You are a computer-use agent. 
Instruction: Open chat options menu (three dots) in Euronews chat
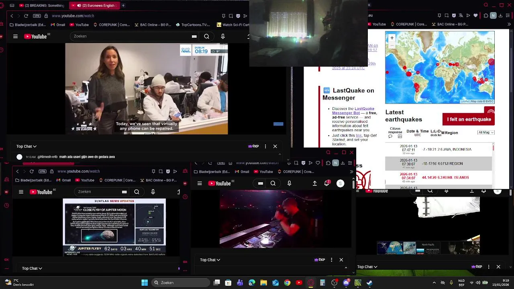[265, 147]
